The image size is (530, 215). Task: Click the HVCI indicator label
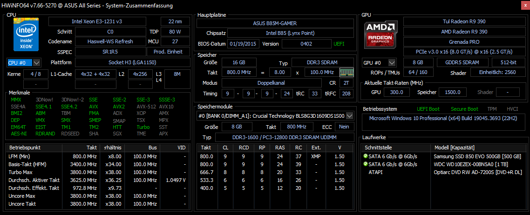click(x=512, y=109)
